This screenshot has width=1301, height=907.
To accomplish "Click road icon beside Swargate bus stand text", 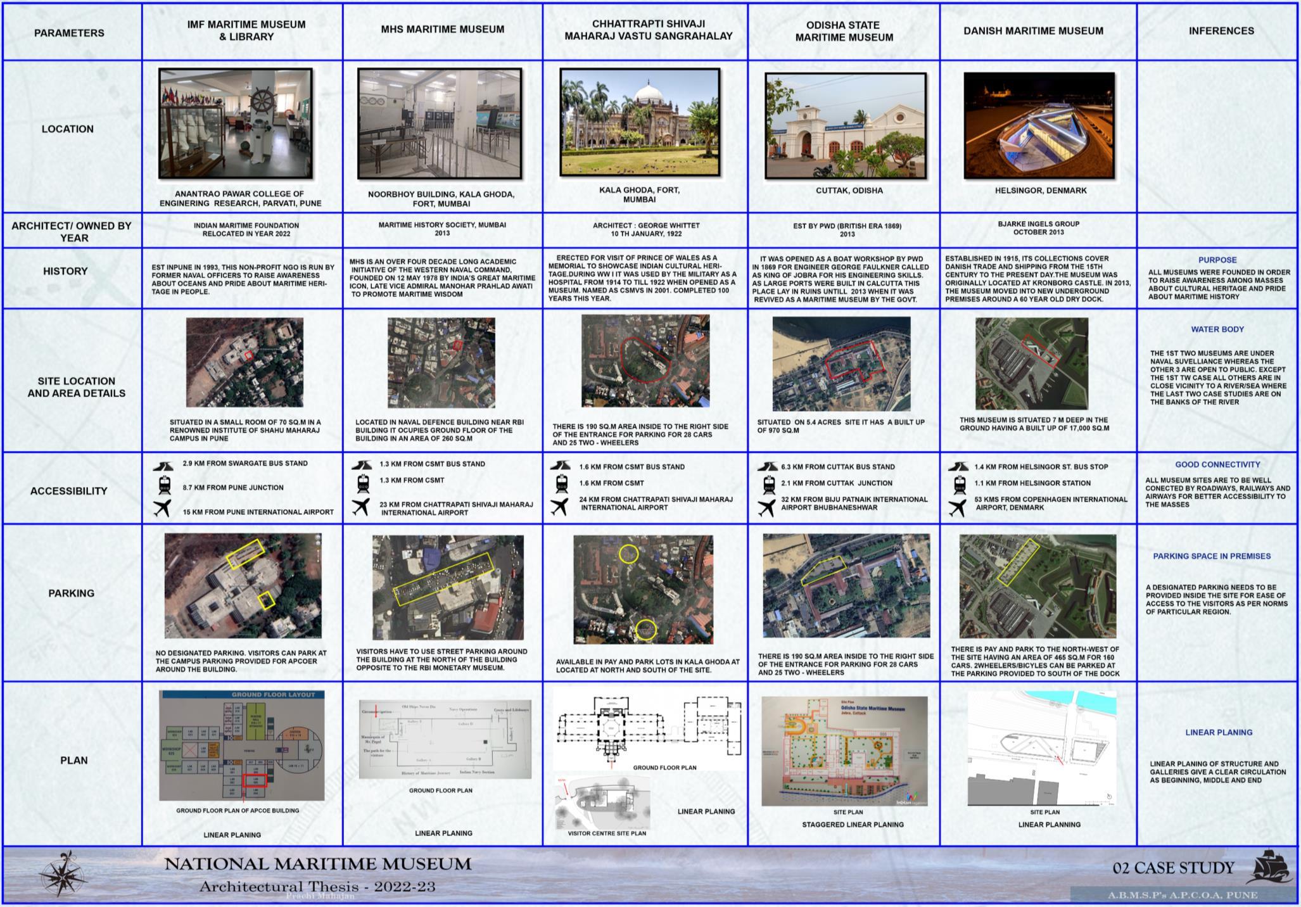I will click(163, 466).
